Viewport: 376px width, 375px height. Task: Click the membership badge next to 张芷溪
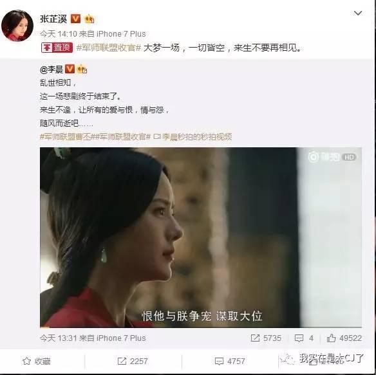89,19
